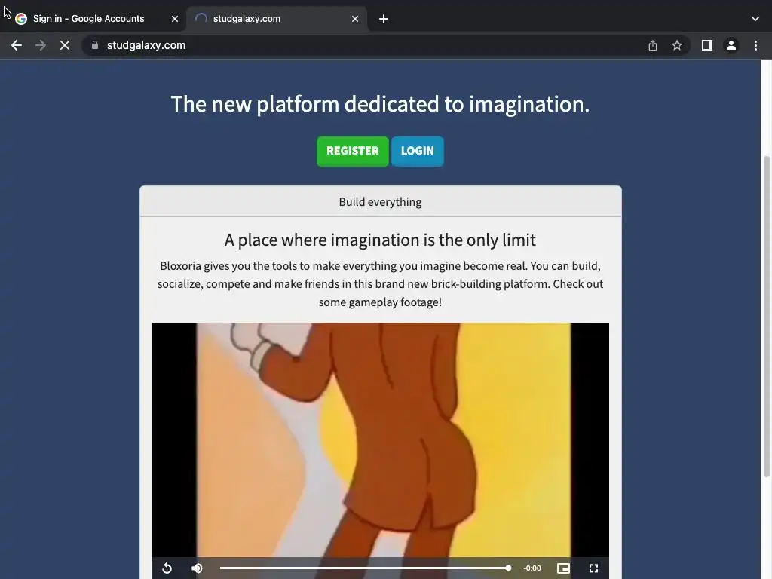Screen dimensions: 772x579
Task: View site info via lock icon
Action: (95, 45)
